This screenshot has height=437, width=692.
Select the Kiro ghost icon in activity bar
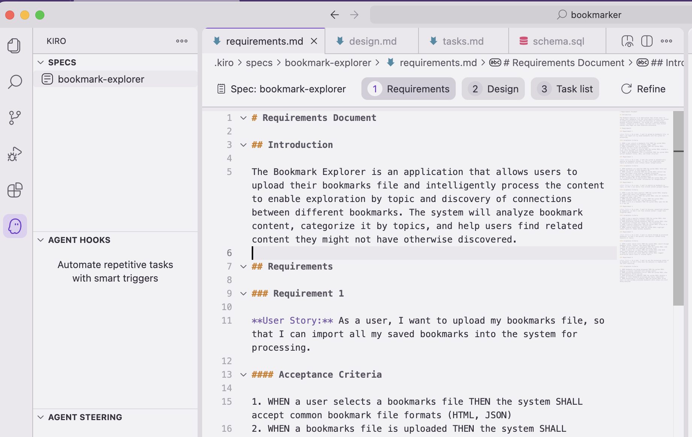click(15, 226)
